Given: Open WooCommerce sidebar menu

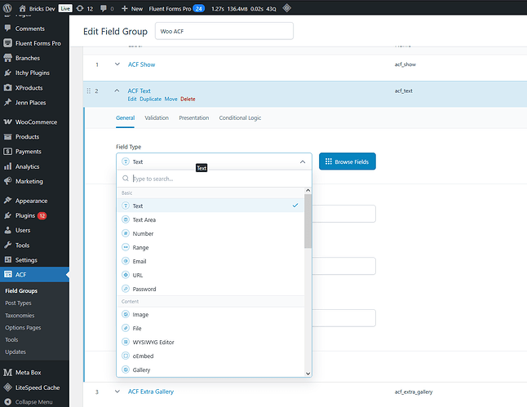Looking at the screenshot, I should 34,122.
